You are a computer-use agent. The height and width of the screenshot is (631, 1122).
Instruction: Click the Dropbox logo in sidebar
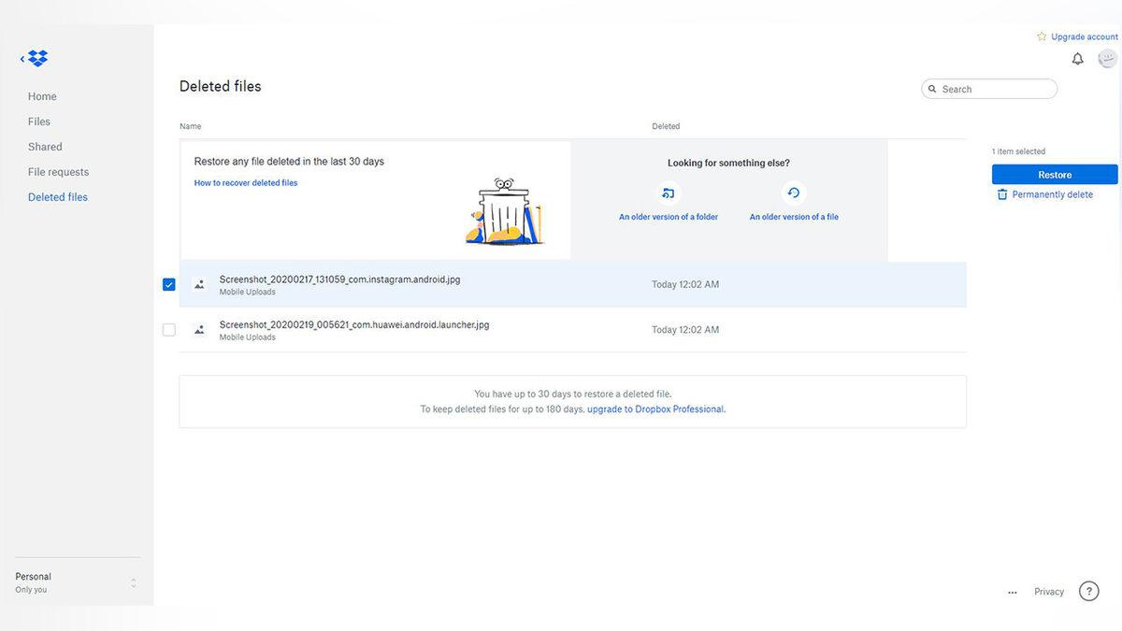pos(37,59)
